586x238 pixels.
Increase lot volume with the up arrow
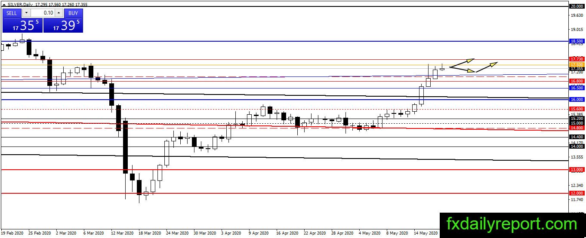(59, 13)
